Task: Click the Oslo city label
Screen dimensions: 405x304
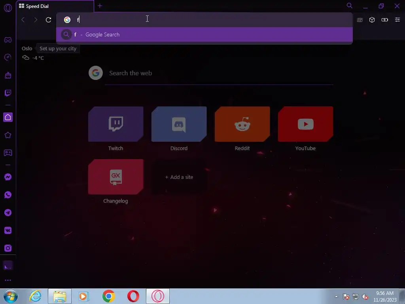Action: tap(27, 49)
